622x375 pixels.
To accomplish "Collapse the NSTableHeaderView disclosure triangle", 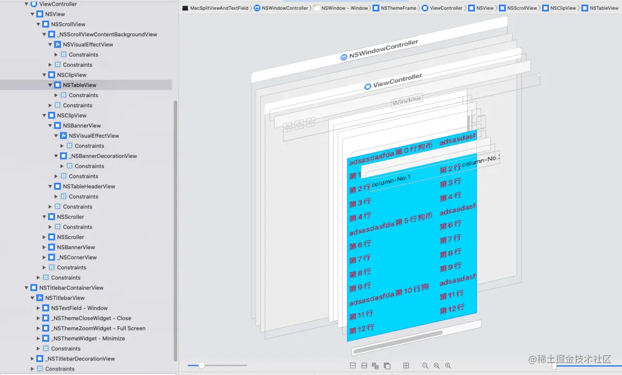I will click(50, 186).
